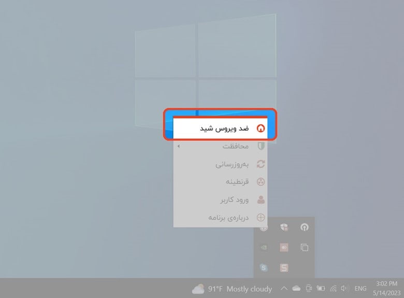Click the red S tray icon

click(284, 267)
